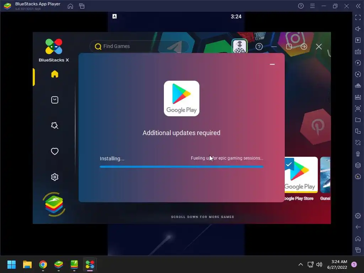Switch to BlueStacks X in the taskbar

click(x=90, y=264)
